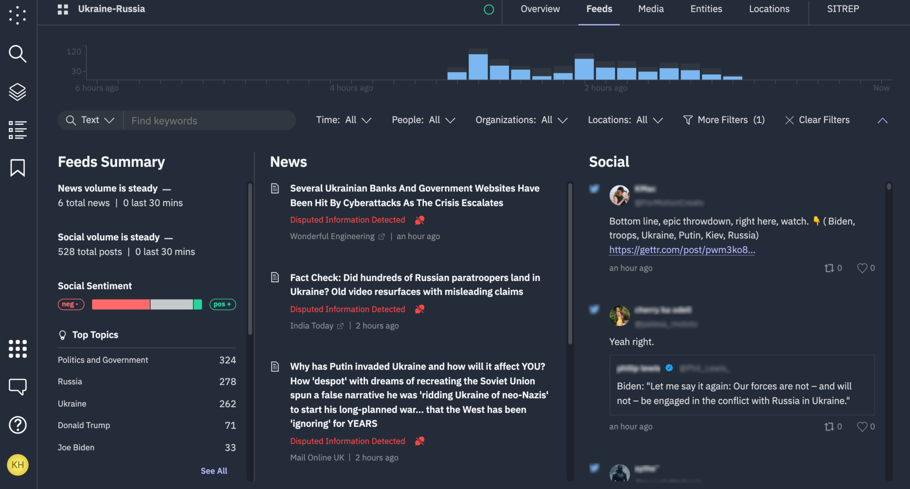Open the apps grid in the sidebar
910x489 pixels.
17,348
